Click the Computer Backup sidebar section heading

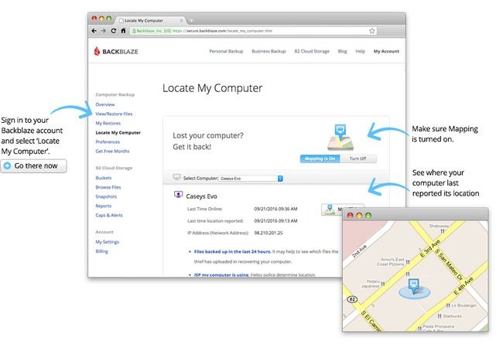(115, 94)
